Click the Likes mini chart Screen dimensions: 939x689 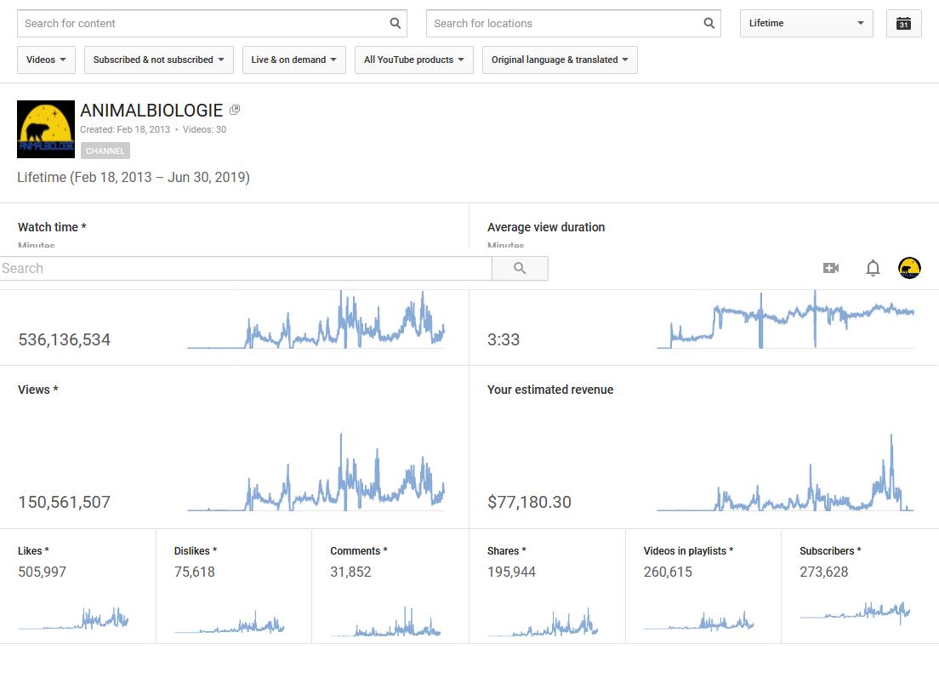(x=73, y=618)
